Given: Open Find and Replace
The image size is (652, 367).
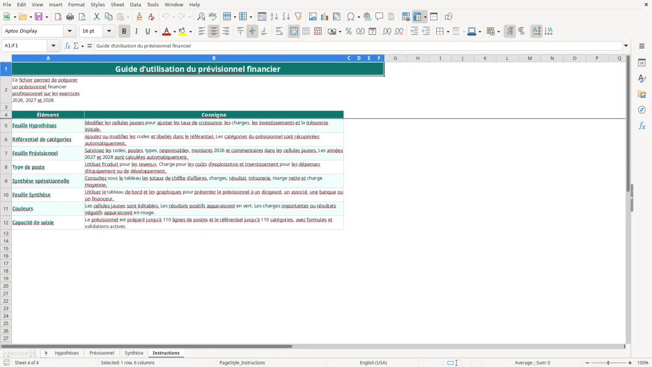Looking at the screenshot, I should pos(201,17).
